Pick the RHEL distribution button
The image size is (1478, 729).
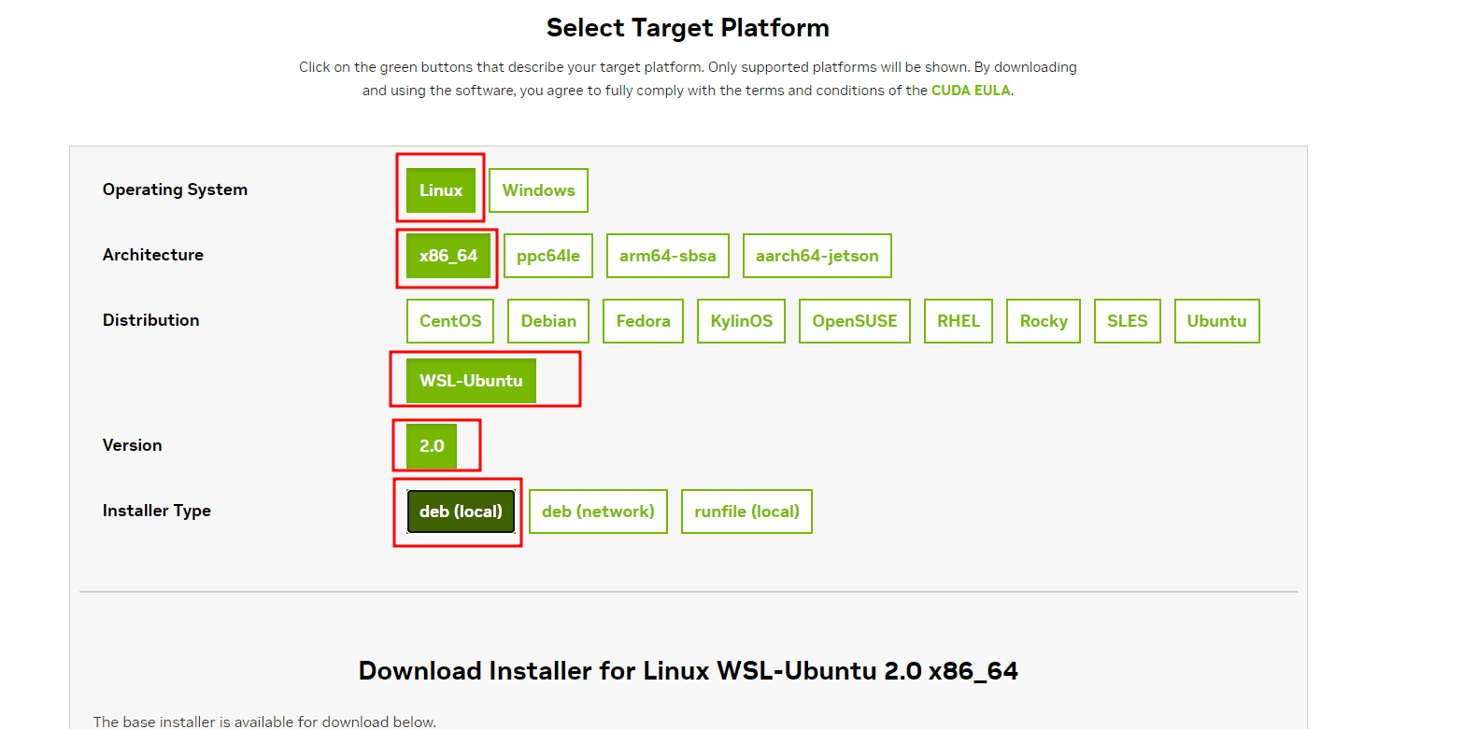tap(959, 321)
